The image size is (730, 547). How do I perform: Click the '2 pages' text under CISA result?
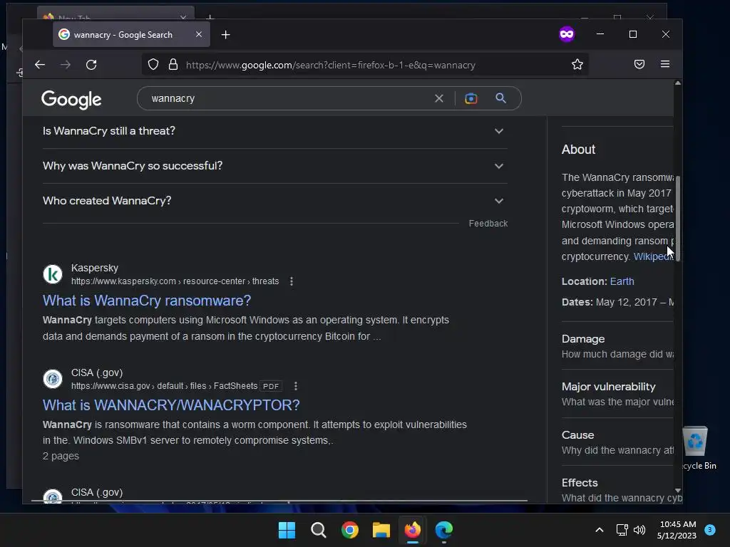point(61,457)
